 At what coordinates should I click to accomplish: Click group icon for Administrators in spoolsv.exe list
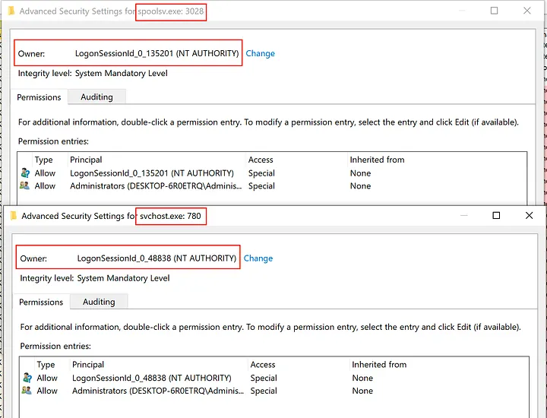25,186
